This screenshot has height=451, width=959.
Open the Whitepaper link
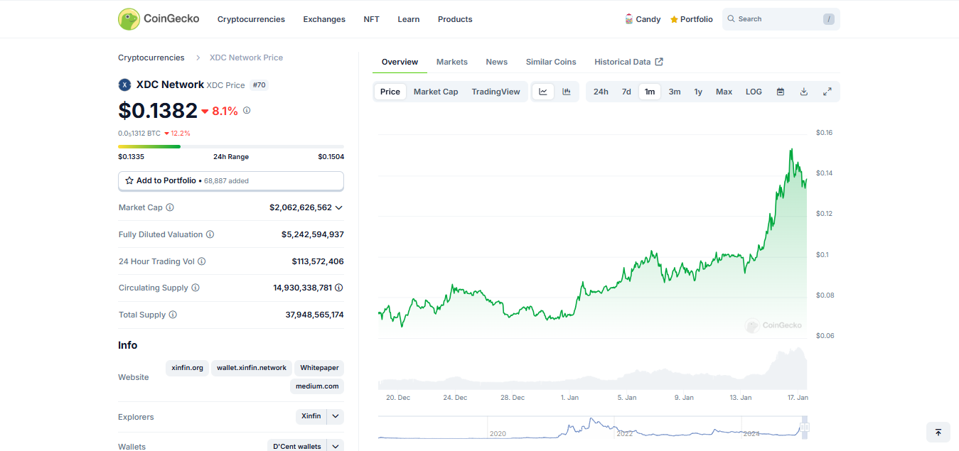click(319, 368)
